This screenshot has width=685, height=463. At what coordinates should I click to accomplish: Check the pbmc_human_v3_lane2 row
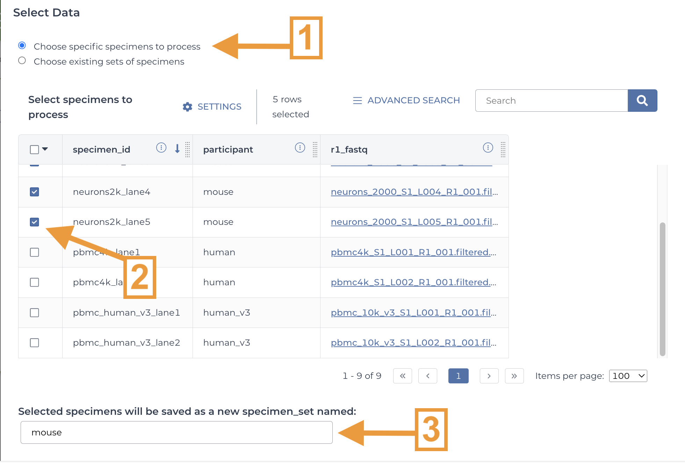pos(34,343)
